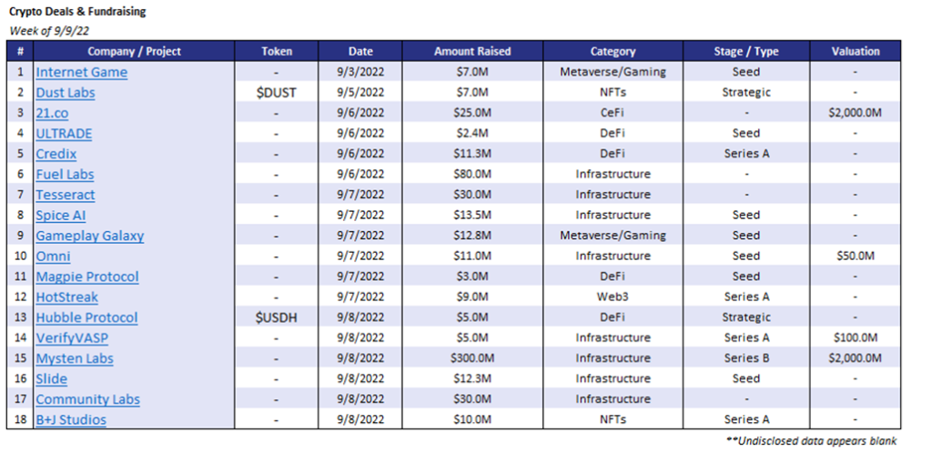The width and height of the screenshot is (932, 453).
Task: Open the Mysten Labs link
Action: 75,358
